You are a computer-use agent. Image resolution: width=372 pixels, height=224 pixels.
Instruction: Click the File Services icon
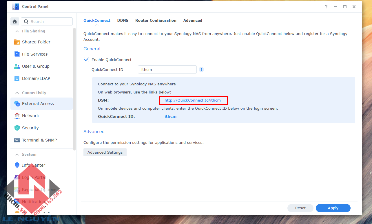pos(17,54)
